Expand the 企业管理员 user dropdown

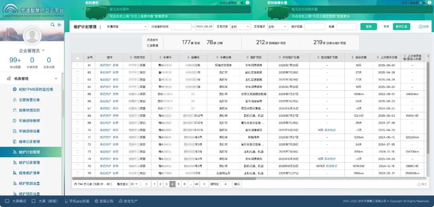point(32,51)
